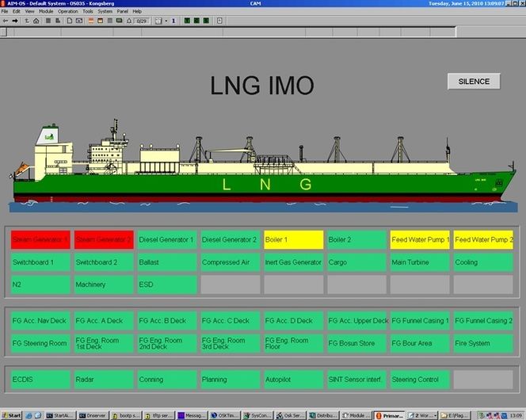Open the Operation menu

[x=68, y=12]
